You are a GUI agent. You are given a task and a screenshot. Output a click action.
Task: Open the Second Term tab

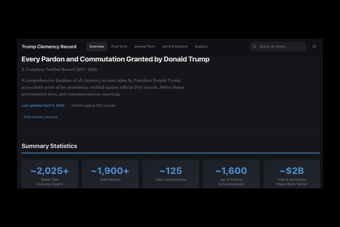click(144, 47)
